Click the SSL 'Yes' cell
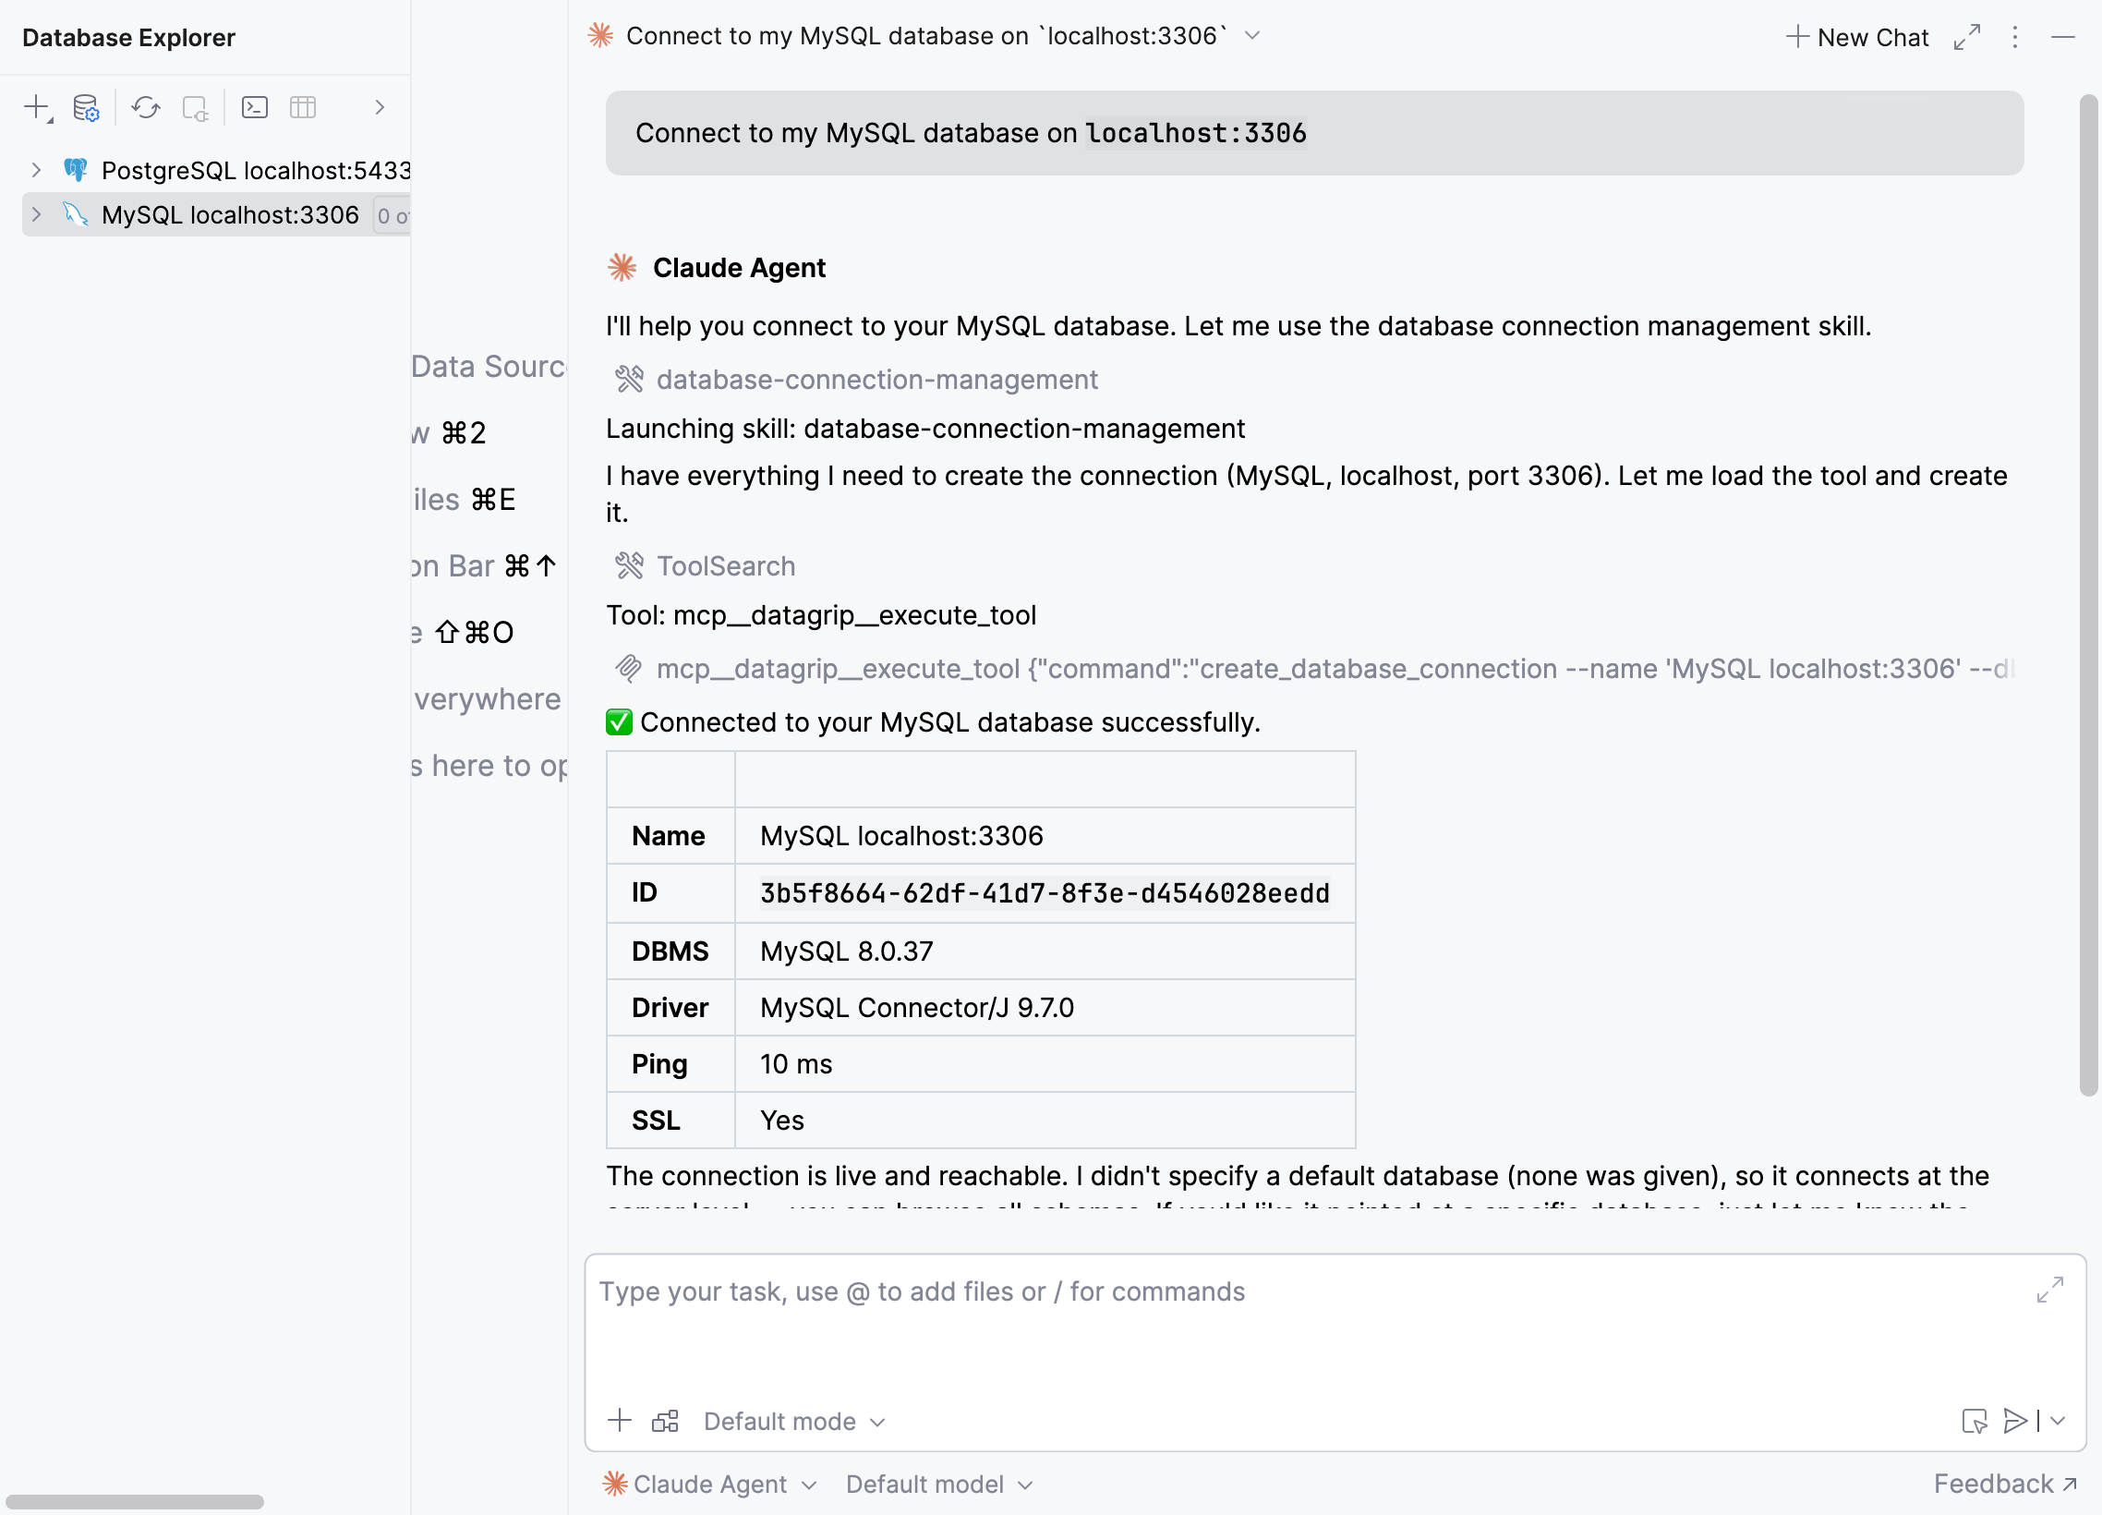The height and width of the screenshot is (1515, 2102). pyautogui.click(x=1045, y=1121)
